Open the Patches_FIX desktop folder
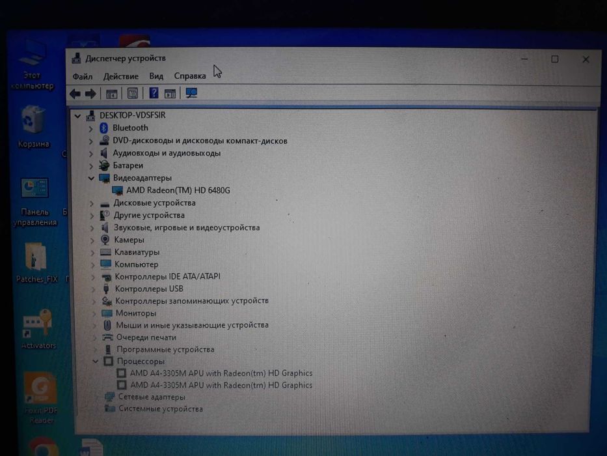 (x=36, y=263)
